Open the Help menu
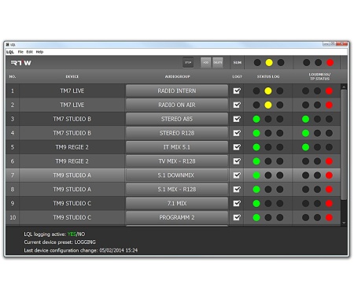 (x=39, y=52)
